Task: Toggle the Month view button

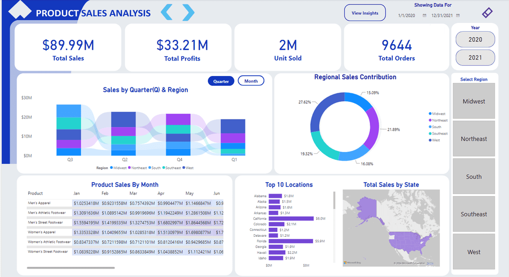Action: pos(251,81)
